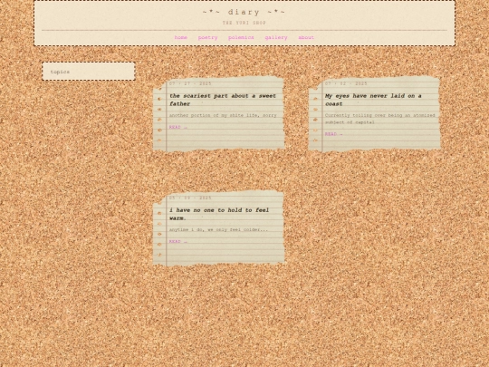The image size is (489, 367).
Task: Open the polemics section
Action: [241, 37]
